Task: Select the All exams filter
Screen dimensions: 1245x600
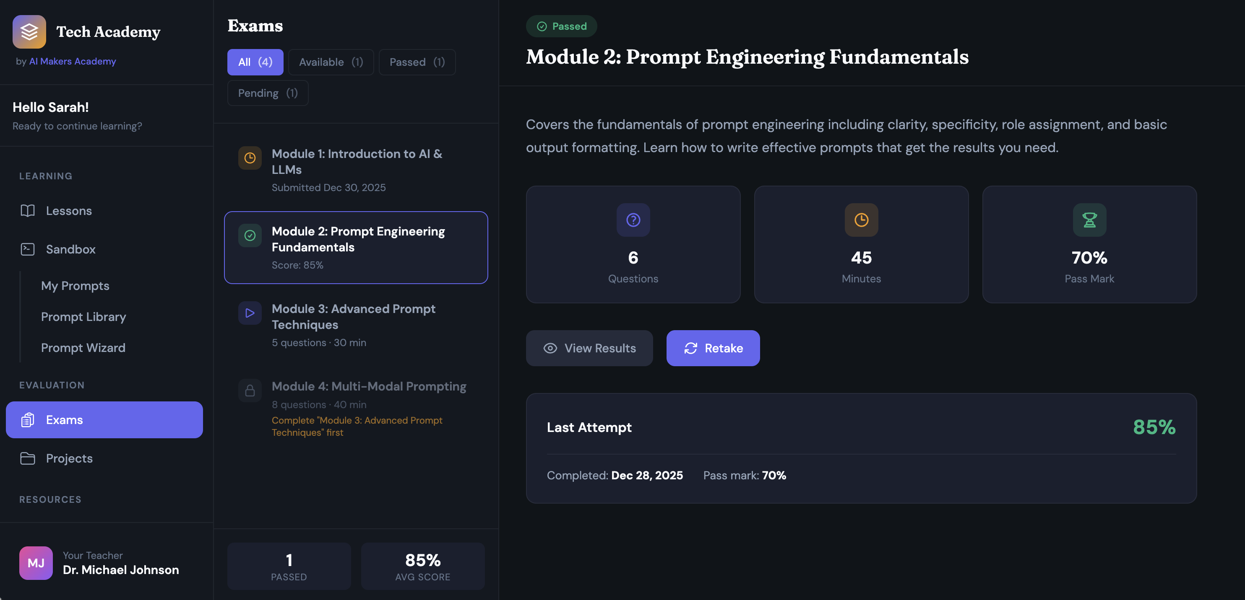Action: [x=255, y=62]
